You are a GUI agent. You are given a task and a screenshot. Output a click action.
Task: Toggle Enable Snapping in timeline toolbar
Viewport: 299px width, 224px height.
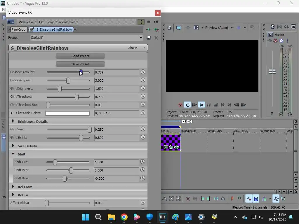(x=249, y=199)
